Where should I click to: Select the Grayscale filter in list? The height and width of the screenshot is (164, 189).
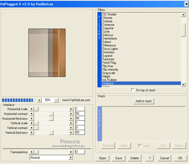109,73
